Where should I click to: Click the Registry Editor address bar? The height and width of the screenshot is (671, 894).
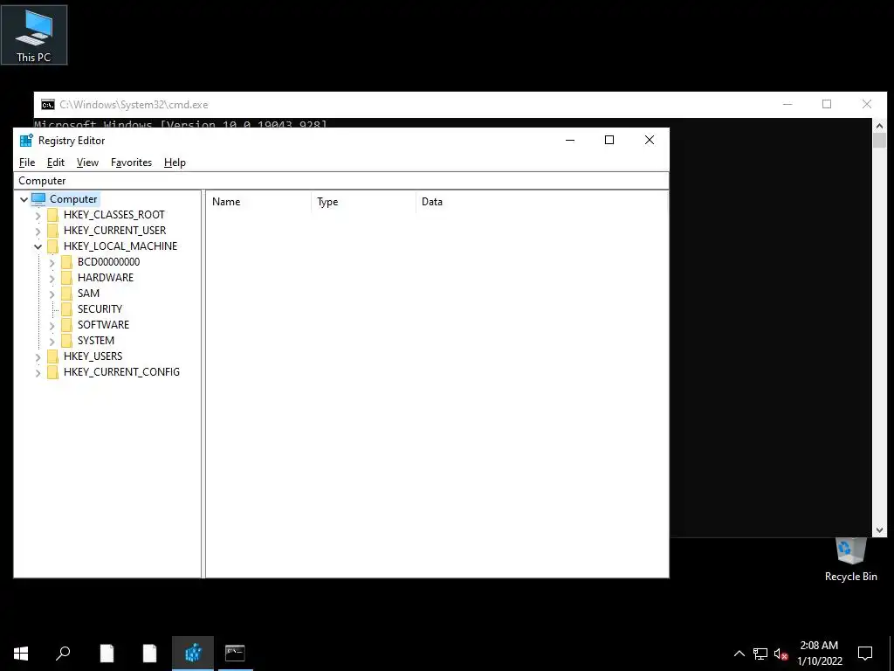tap(341, 181)
